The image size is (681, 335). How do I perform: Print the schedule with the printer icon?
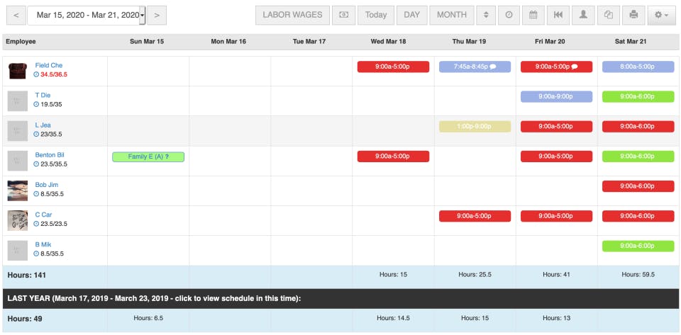coord(633,14)
